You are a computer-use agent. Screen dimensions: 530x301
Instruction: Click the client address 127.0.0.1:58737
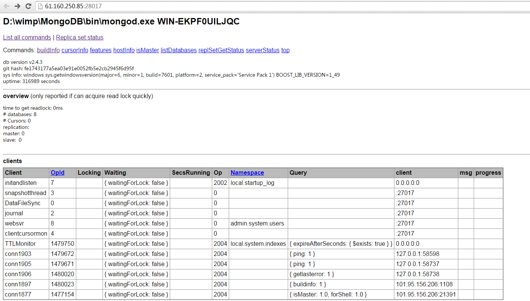tap(418, 264)
